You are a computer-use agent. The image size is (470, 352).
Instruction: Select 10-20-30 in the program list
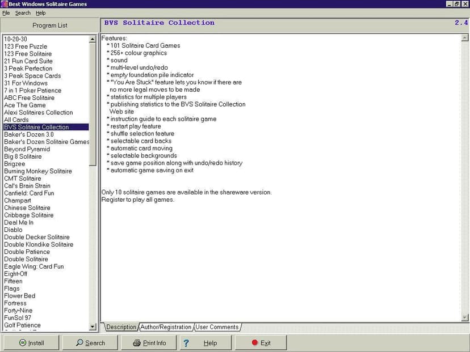[46, 39]
